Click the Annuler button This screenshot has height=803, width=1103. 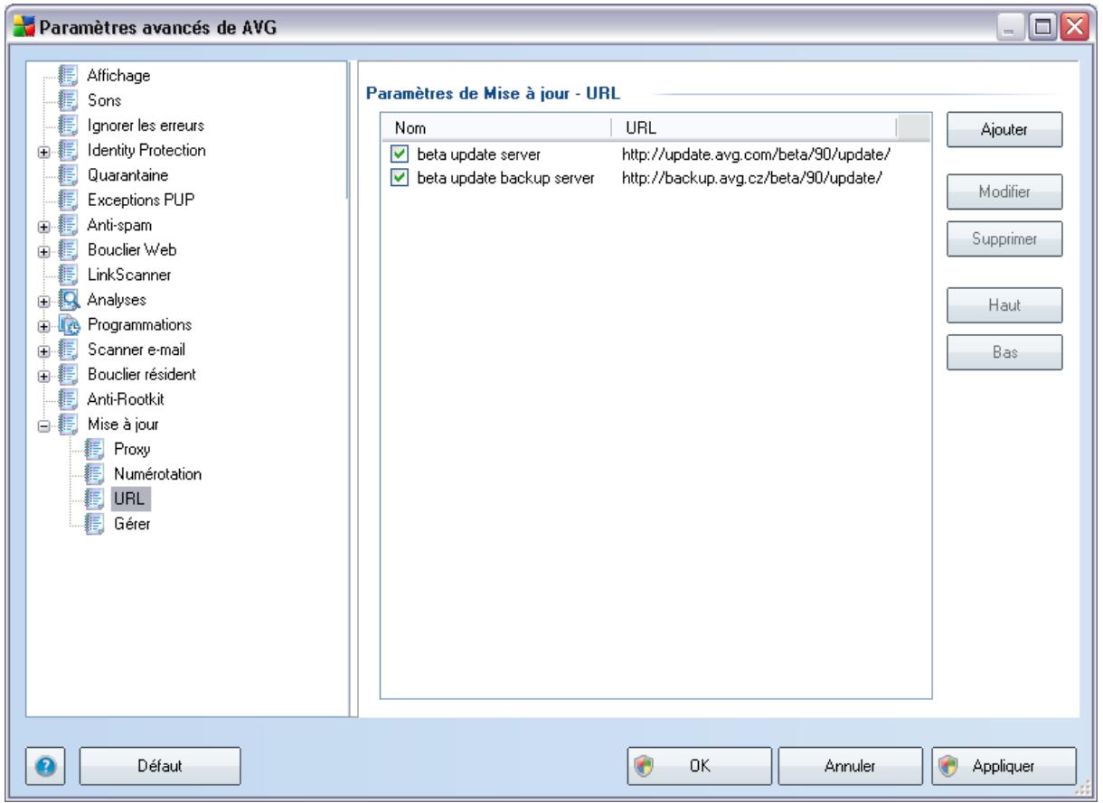tap(850, 765)
